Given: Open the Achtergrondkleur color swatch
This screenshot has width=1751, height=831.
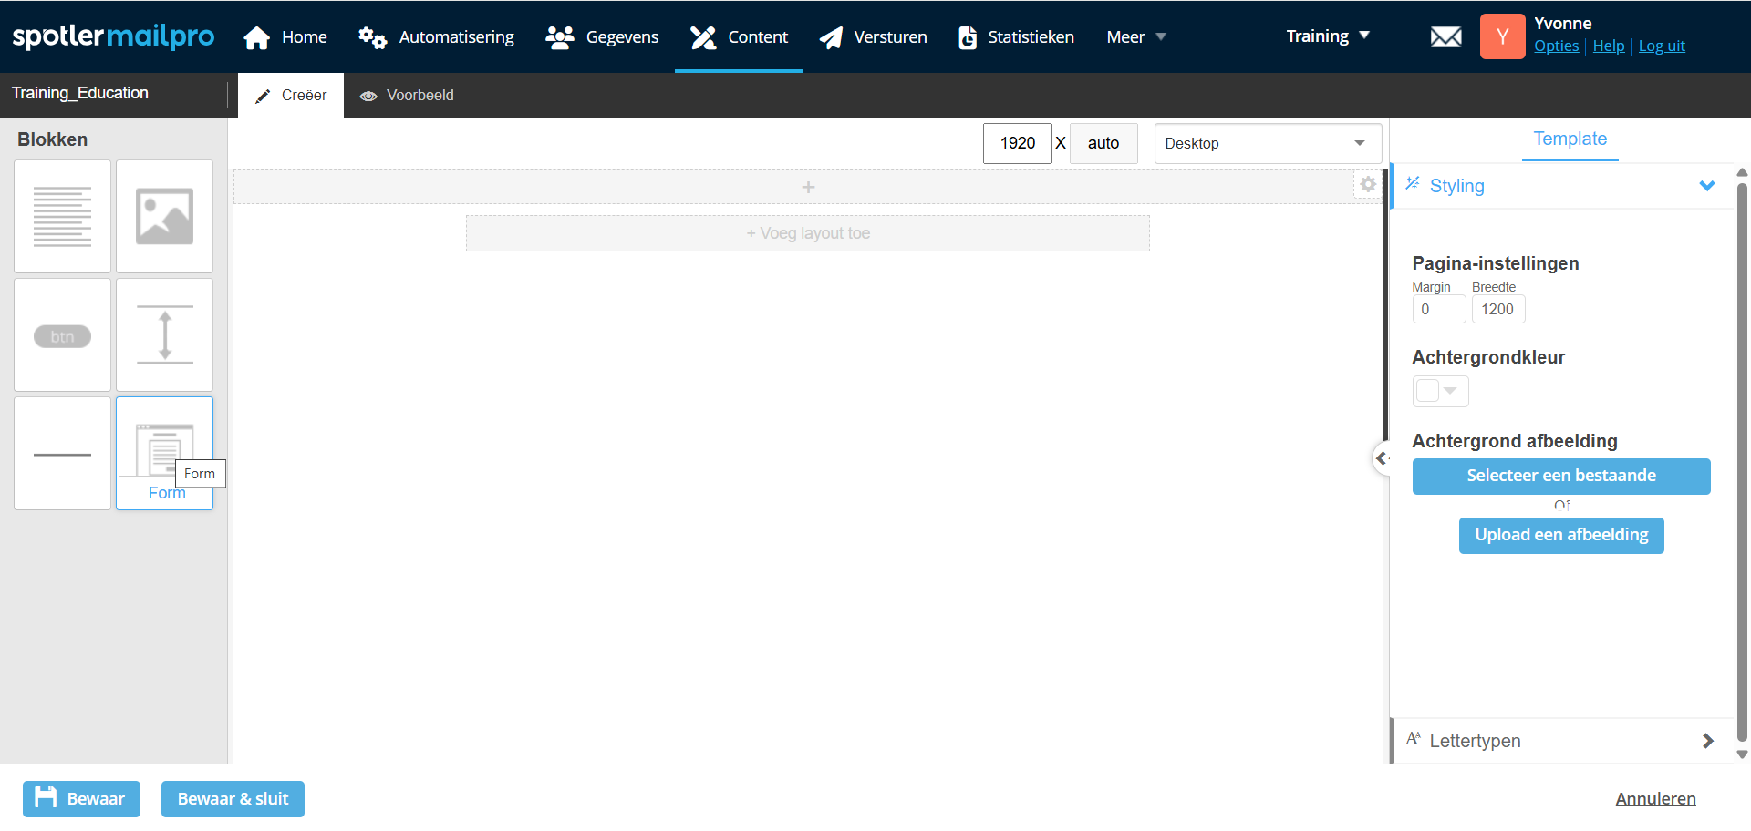Looking at the screenshot, I should coord(1439,391).
